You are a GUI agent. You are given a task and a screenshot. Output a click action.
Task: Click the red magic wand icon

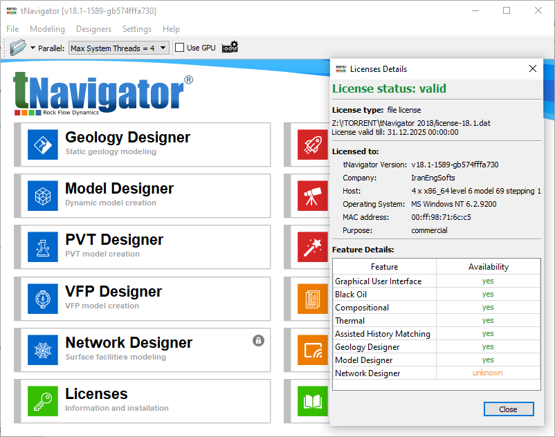pyautogui.click(x=313, y=247)
